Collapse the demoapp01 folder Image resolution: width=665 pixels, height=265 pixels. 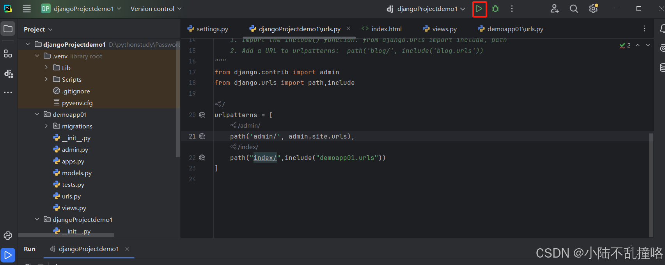(x=37, y=114)
